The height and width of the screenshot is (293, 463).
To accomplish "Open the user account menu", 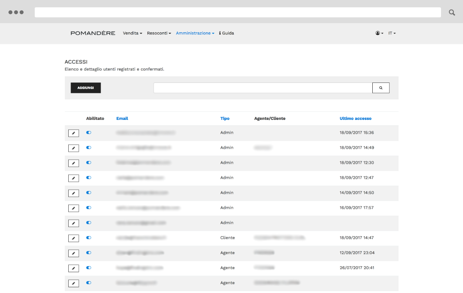I will (x=379, y=33).
